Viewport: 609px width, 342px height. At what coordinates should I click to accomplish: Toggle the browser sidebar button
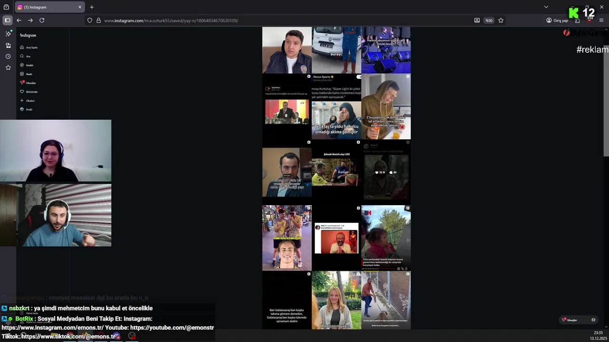[8, 20]
